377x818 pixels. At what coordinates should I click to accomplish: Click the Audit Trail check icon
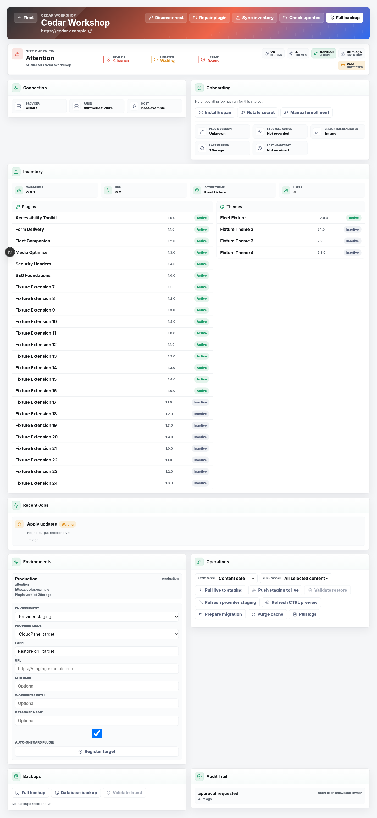click(199, 776)
